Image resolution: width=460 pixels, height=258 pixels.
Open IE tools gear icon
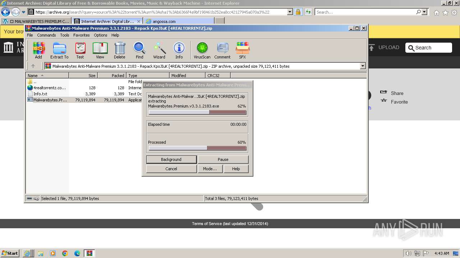[454, 13]
